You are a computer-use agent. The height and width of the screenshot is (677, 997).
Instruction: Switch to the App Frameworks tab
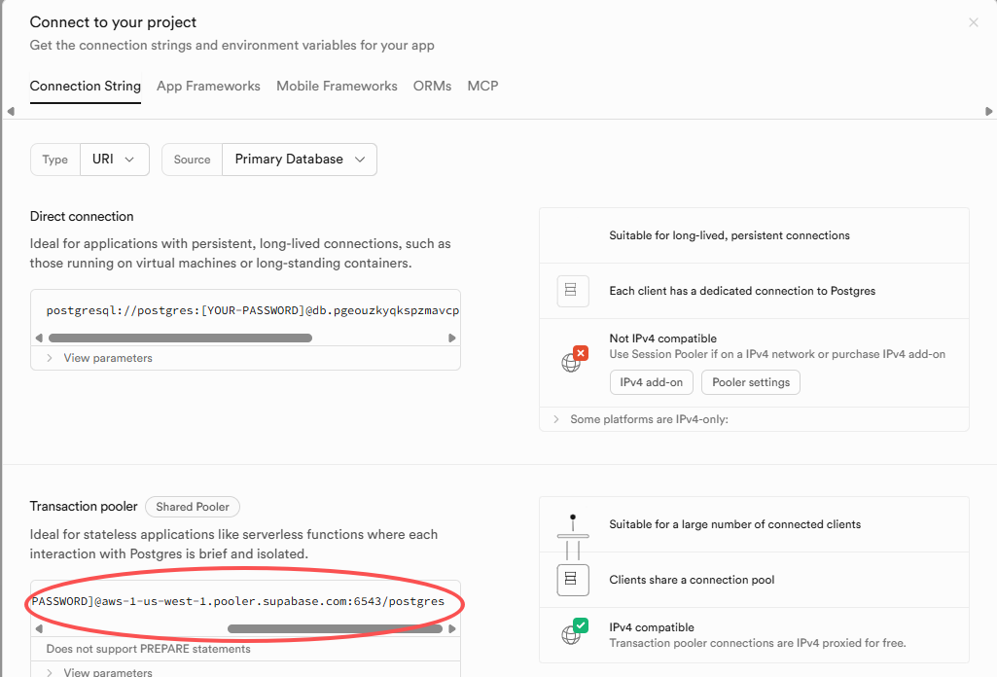208,86
